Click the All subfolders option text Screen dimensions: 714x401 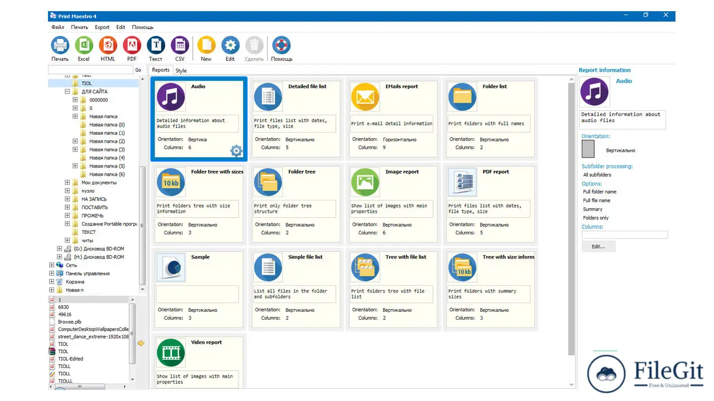tap(597, 175)
